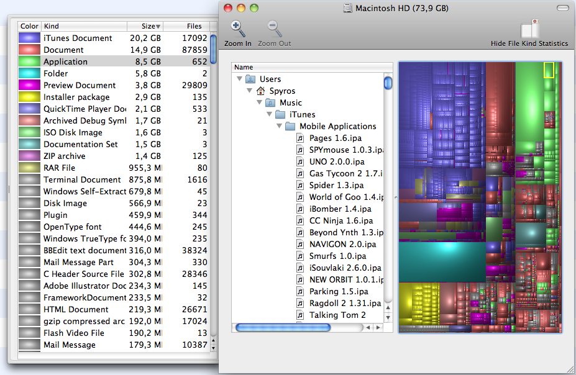Select the OpenType font row

tap(114, 227)
